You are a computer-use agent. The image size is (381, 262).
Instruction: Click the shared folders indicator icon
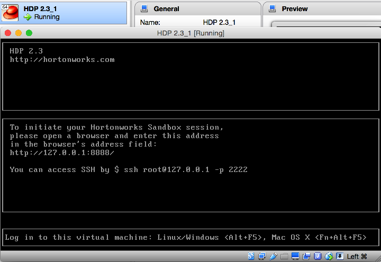[x=284, y=256]
